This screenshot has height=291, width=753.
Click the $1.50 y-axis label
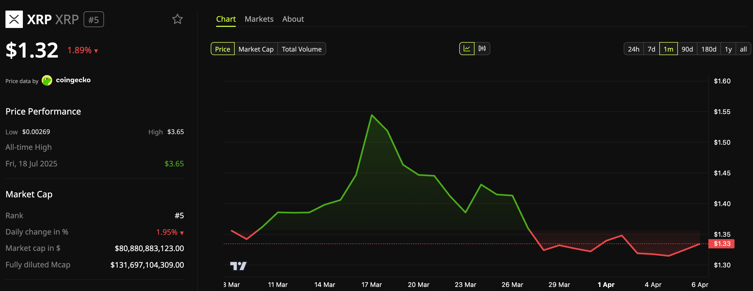pyautogui.click(x=722, y=142)
